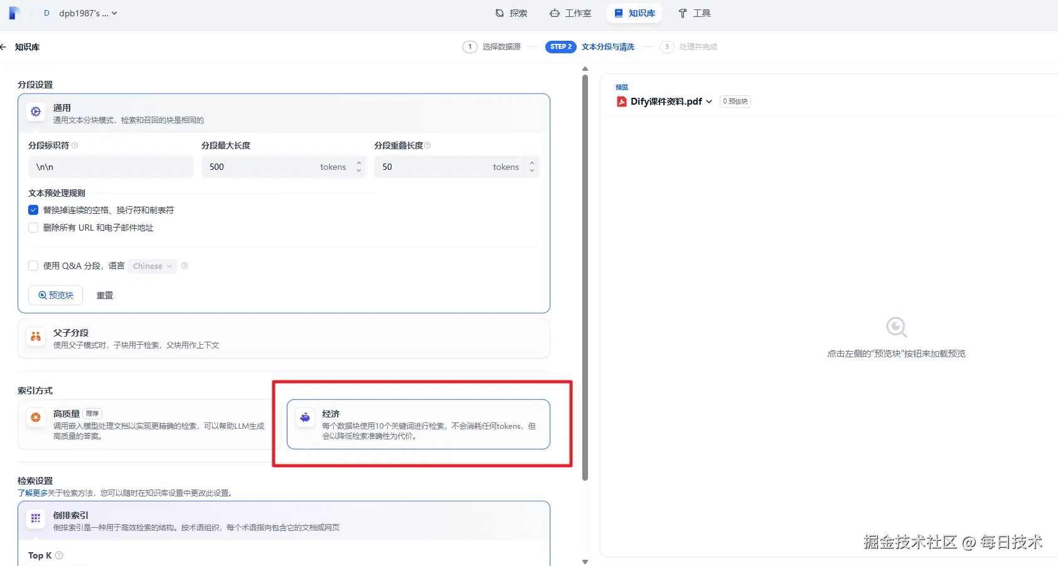Click the scroll down arrow of settings panel

[x=585, y=562]
